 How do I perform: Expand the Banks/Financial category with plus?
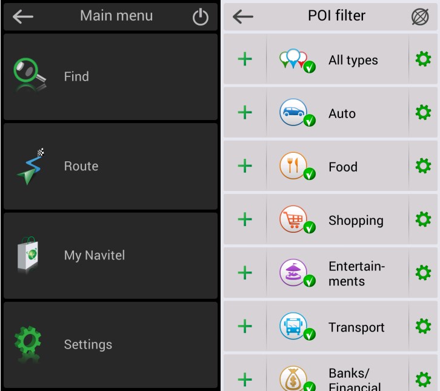pyautogui.click(x=245, y=379)
